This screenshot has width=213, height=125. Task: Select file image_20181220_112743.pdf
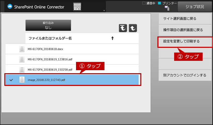pos(72,80)
